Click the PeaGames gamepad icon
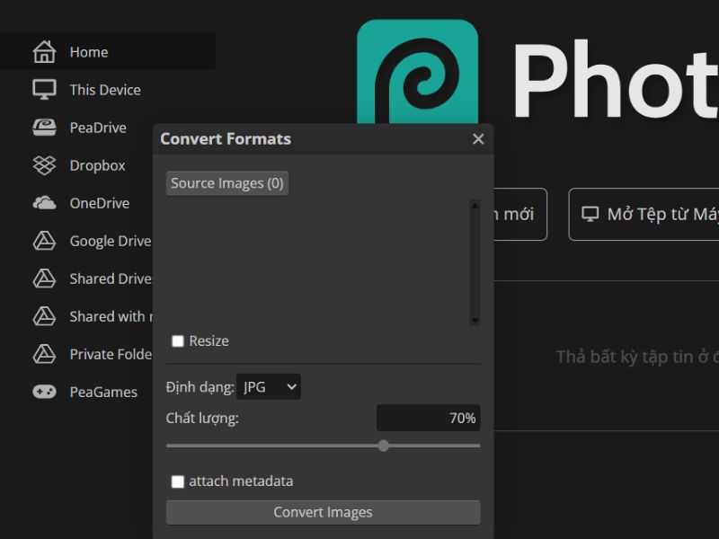 [x=44, y=392]
